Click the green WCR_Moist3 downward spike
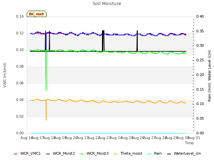 click(46, 71)
